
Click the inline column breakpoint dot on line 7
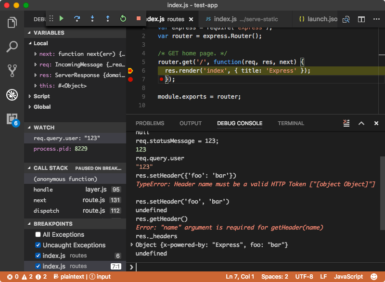point(161,79)
